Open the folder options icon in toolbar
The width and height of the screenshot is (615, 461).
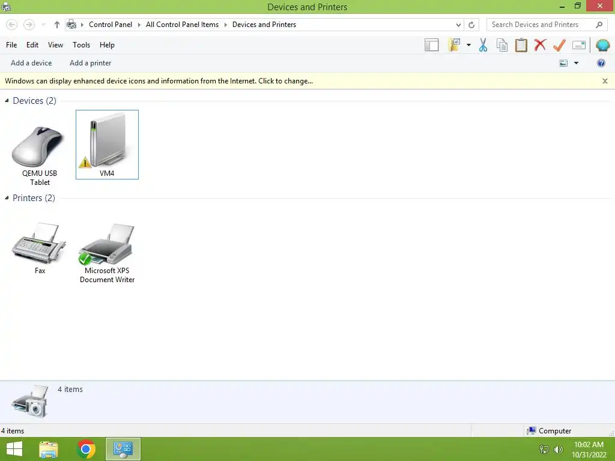pyautogui.click(x=454, y=45)
